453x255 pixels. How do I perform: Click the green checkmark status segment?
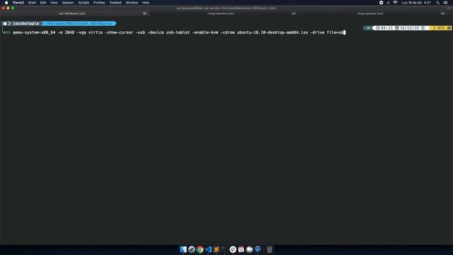[368, 28]
